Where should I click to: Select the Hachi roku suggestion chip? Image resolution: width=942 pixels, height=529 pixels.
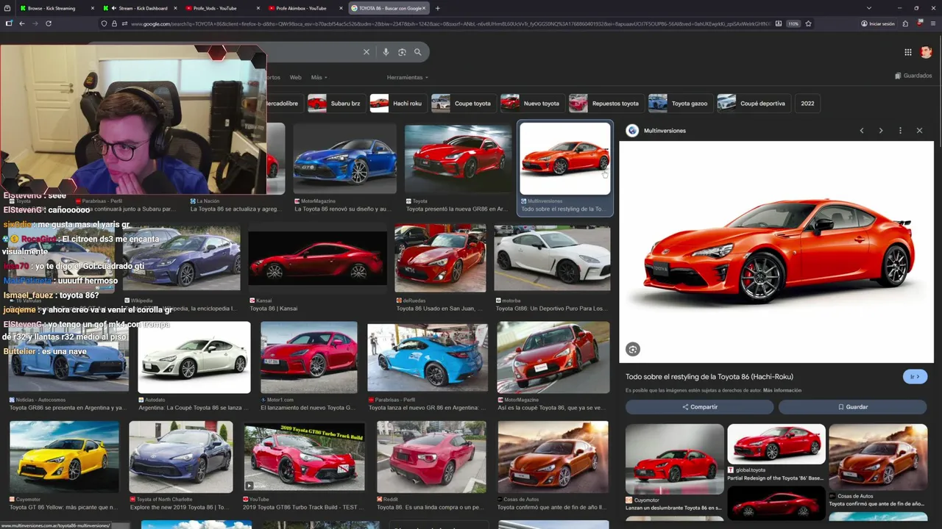[x=397, y=104]
